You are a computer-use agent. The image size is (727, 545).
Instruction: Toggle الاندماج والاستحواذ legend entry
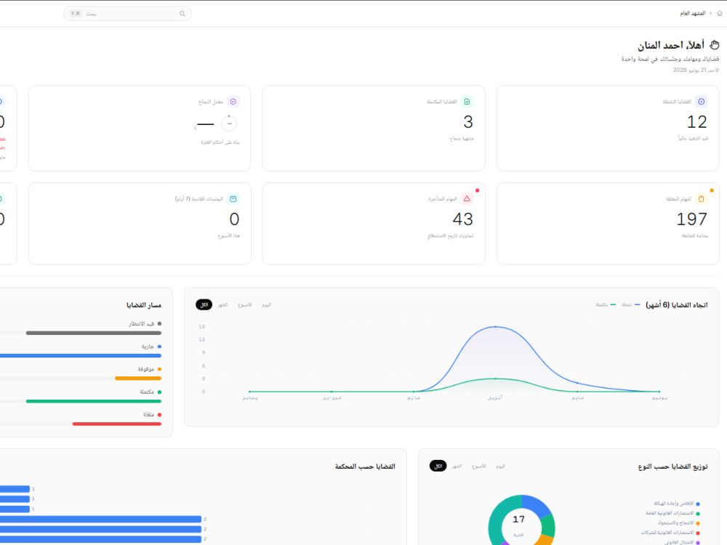pos(678,522)
